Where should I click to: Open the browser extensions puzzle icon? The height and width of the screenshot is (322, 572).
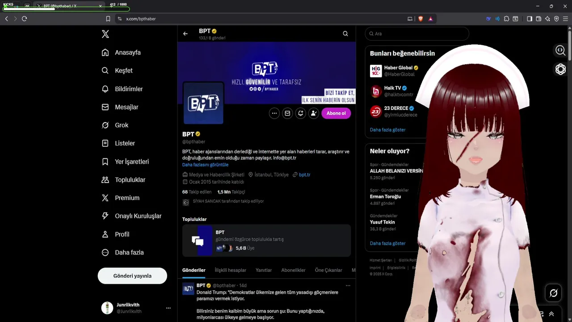point(506,19)
